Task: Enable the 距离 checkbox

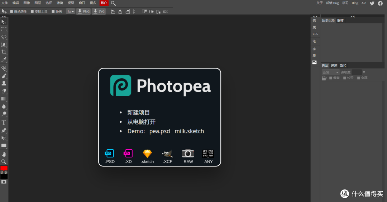Action: (53, 11)
